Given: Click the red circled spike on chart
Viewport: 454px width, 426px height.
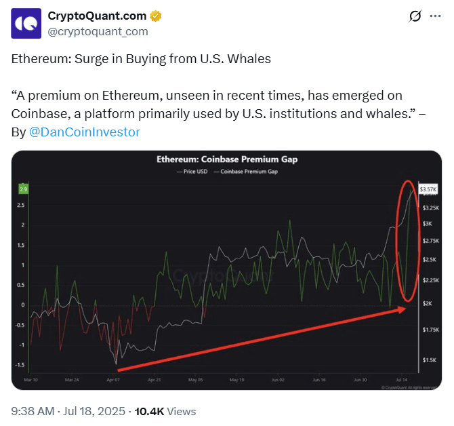Looking at the screenshot, I should [408, 241].
